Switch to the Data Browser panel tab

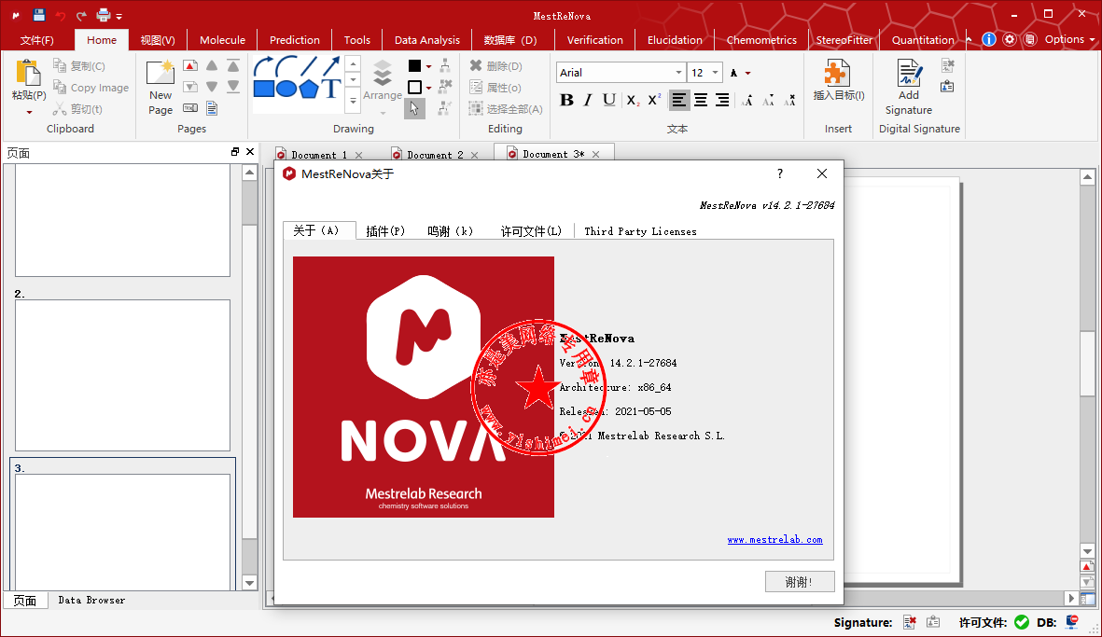click(x=91, y=601)
